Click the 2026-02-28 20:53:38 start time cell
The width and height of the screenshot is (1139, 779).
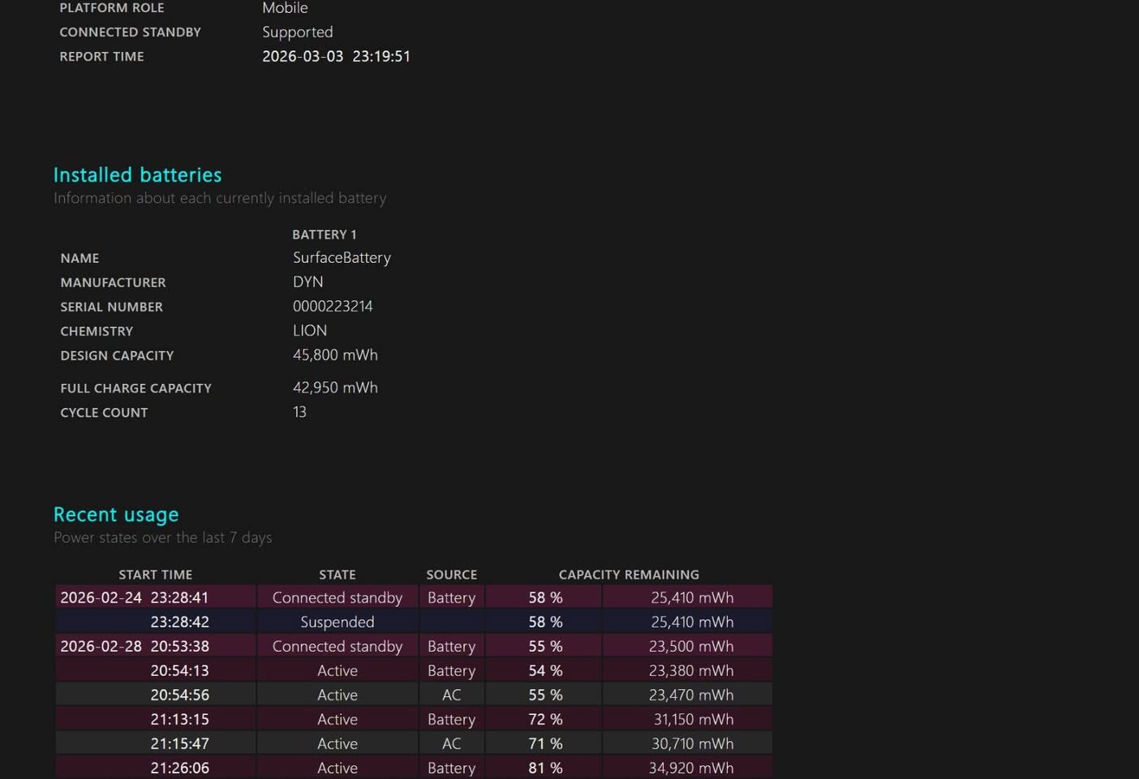click(x=135, y=647)
